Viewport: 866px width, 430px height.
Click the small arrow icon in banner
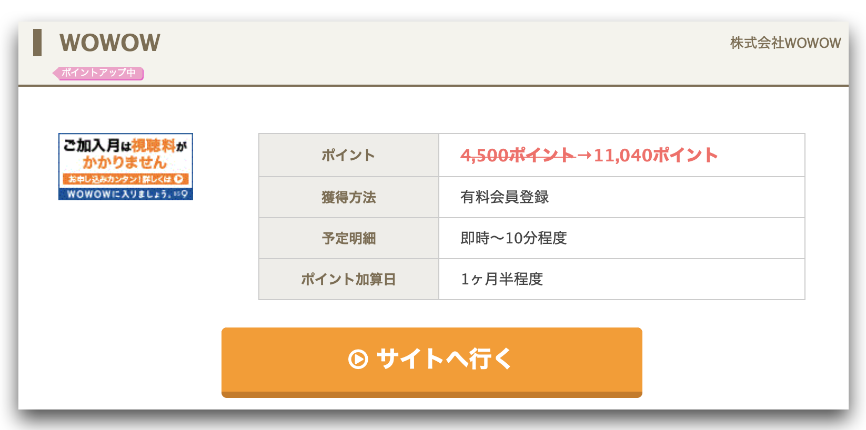(179, 179)
